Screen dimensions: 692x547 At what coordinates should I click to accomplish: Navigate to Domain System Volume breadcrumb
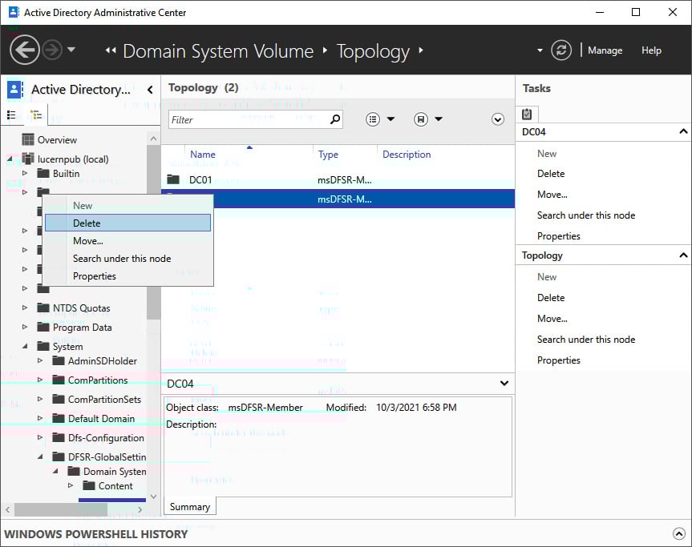pos(218,51)
